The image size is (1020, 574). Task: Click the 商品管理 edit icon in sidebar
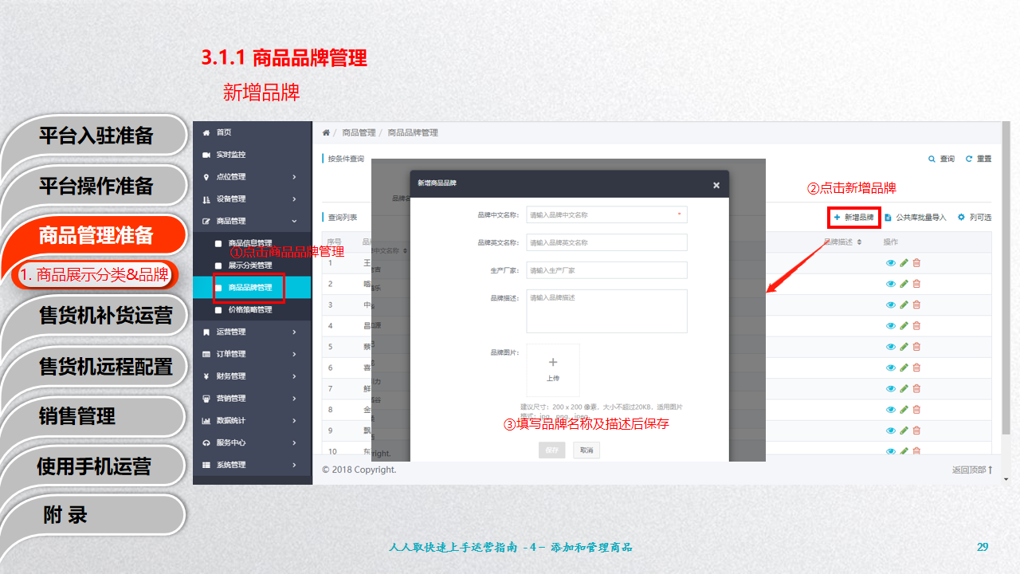point(206,221)
